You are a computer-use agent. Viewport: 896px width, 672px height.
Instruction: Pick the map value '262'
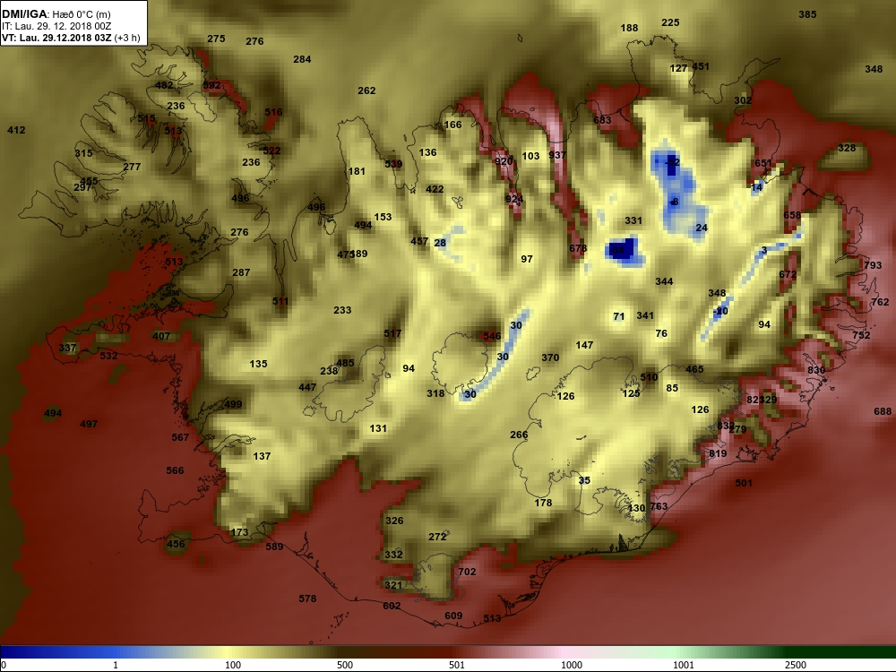click(x=366, y=90)
